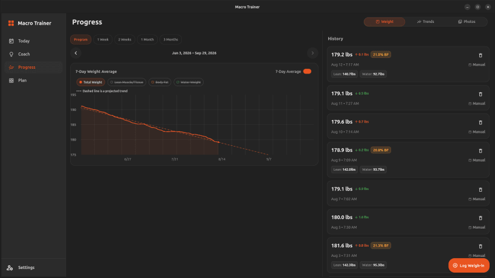Viewport: 495px width, 278px height.
Task: Click the Log Weigh-In button
Action: 469,265
